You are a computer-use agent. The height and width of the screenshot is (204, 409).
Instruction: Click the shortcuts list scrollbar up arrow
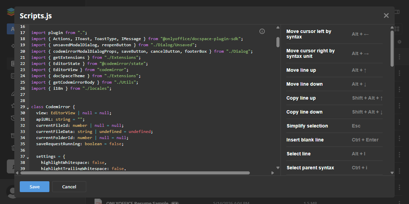(x=392, y=28)
